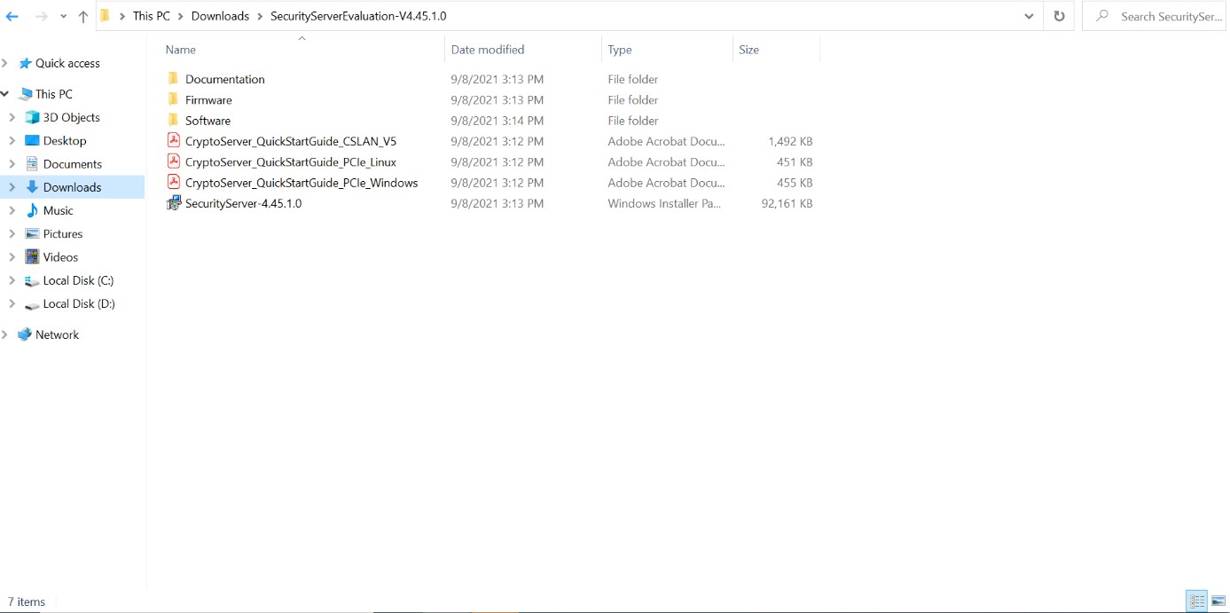The image size is (1230, 613).
Task: Click SecurityServer-4.45.1.0 installer icon
Action: click(x=174, y=203)
